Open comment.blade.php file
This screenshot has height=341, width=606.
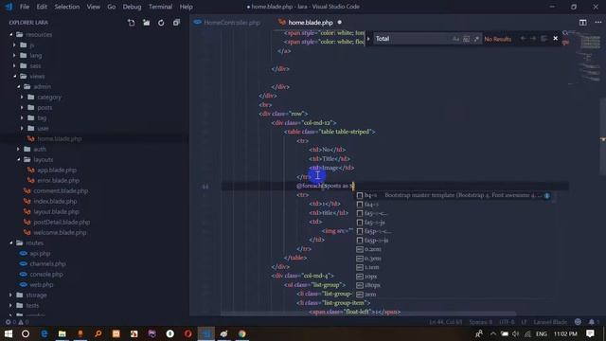(x=61, y=190)
